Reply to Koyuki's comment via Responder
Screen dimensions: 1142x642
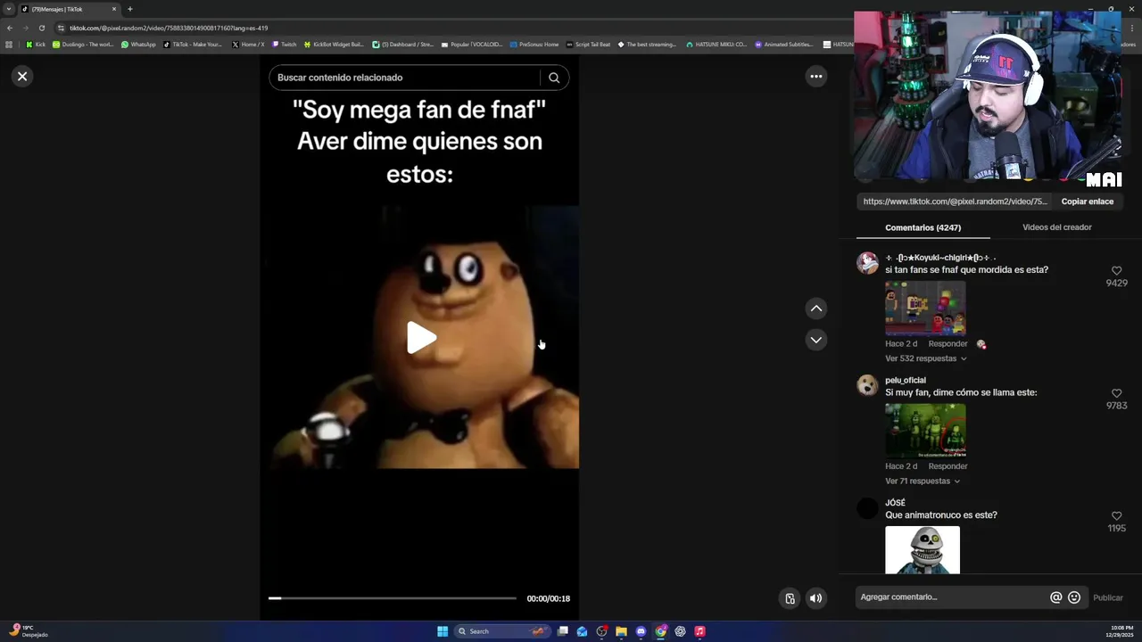[x=948, y=344]
